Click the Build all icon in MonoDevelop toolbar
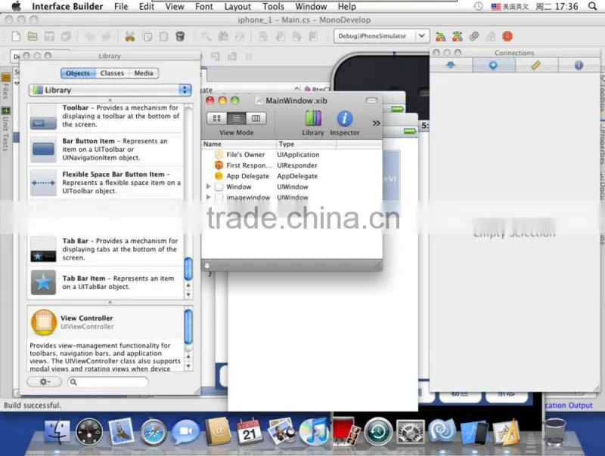 pos(441,36)
